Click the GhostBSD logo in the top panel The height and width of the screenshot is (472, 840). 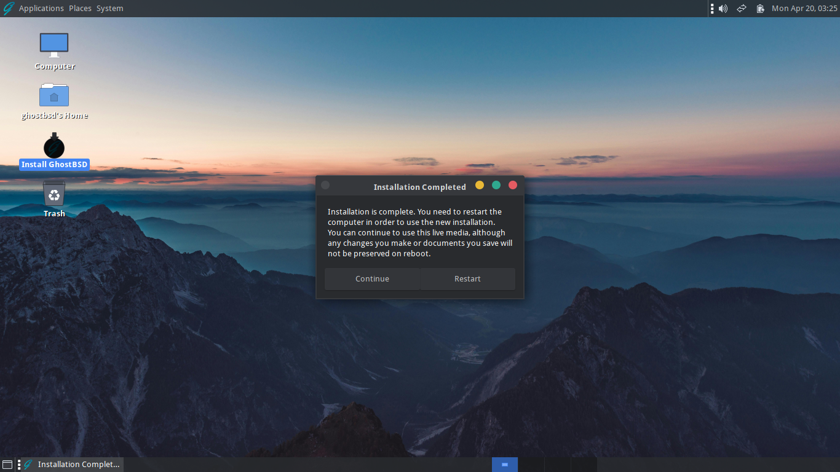point(9,8)
